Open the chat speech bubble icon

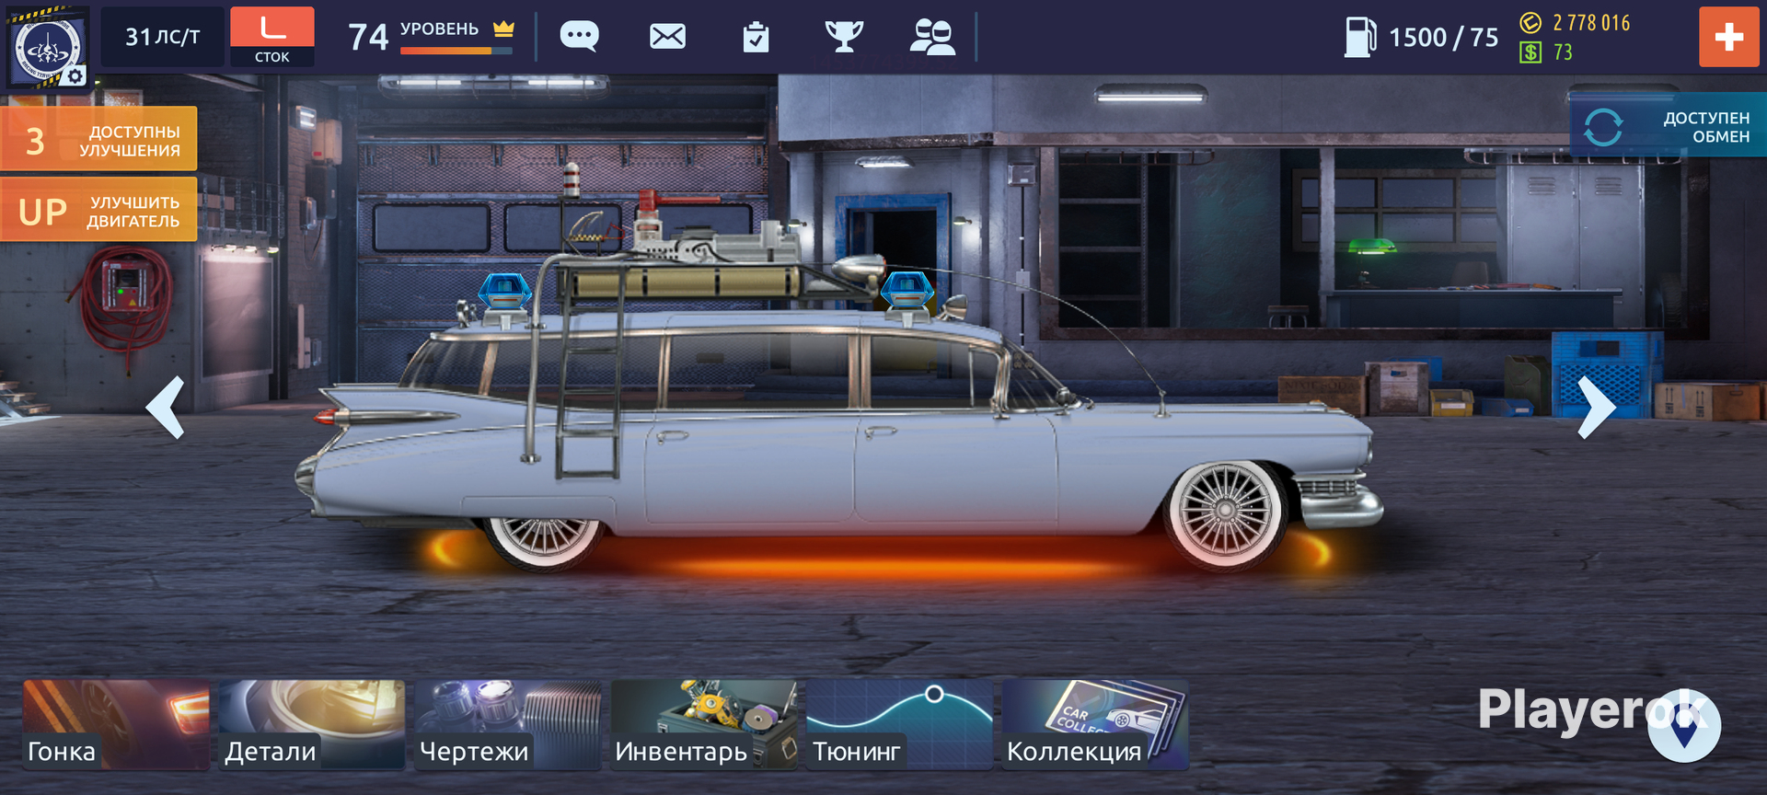coord(580,37)
